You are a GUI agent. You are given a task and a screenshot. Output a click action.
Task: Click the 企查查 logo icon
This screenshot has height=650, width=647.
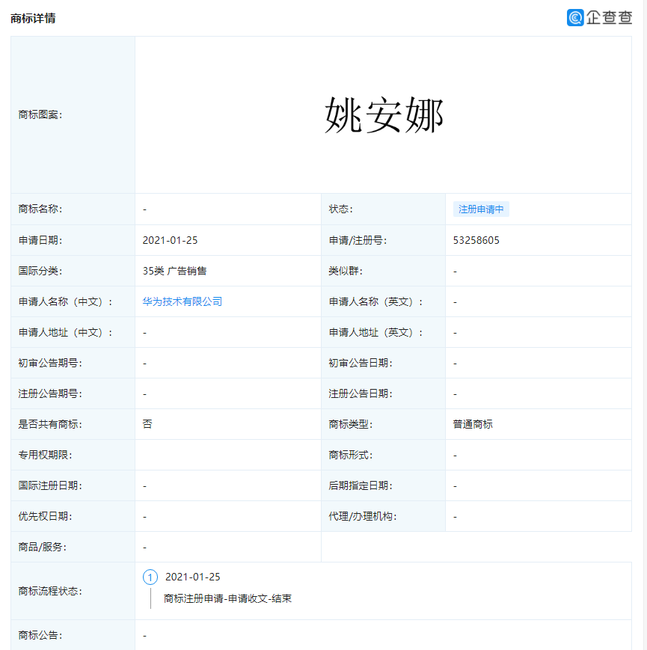tap(574, 16)
